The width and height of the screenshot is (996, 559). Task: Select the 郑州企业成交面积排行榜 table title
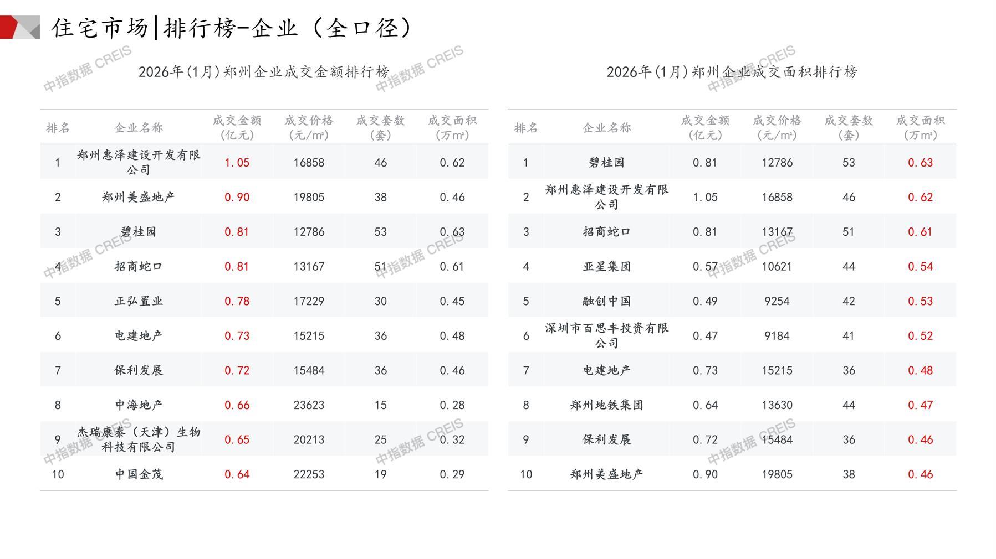click(x=732, y=72)
